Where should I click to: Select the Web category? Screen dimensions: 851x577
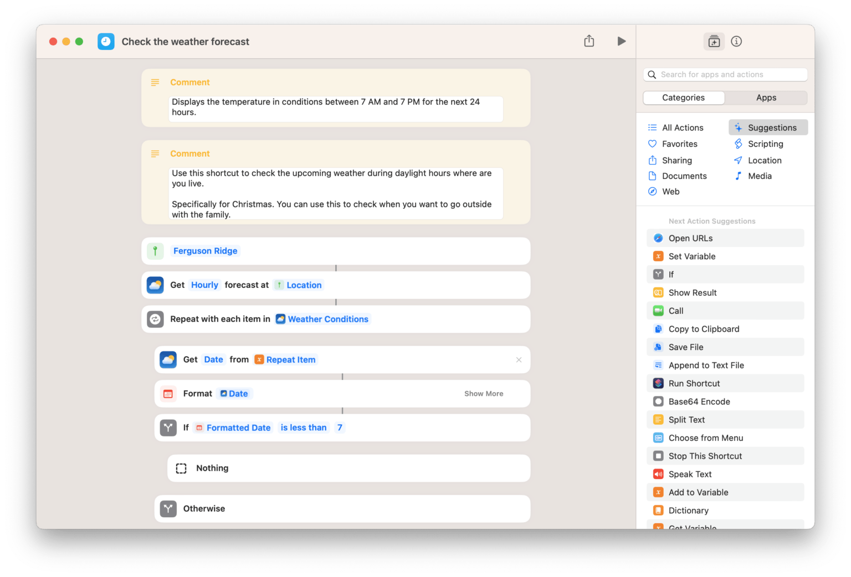[670, 192]
